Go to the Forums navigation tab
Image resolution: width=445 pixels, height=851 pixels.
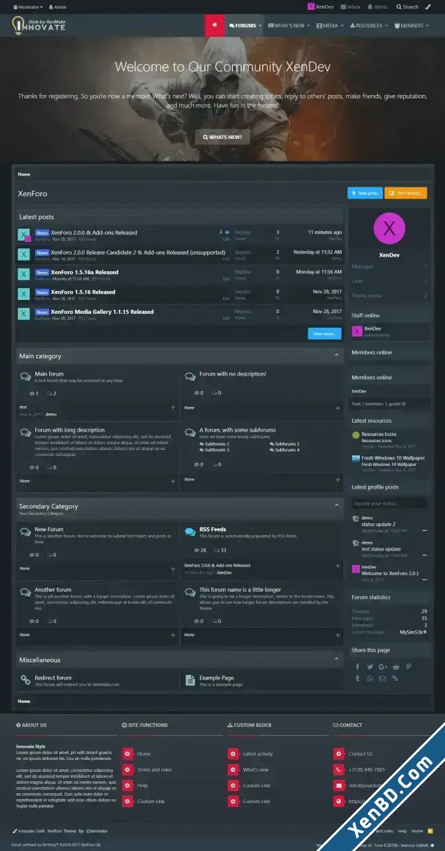[242, 25]
